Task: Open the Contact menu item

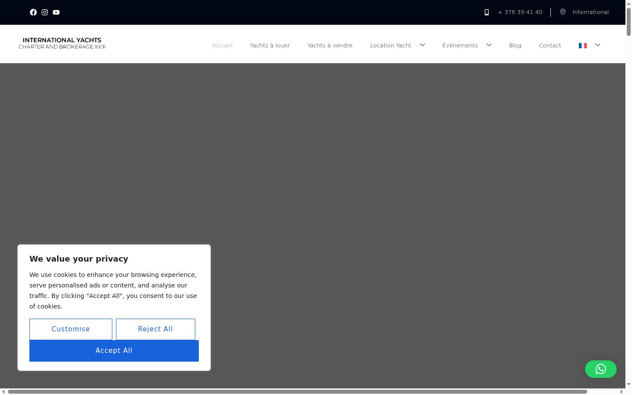Action: pos(550,46)
